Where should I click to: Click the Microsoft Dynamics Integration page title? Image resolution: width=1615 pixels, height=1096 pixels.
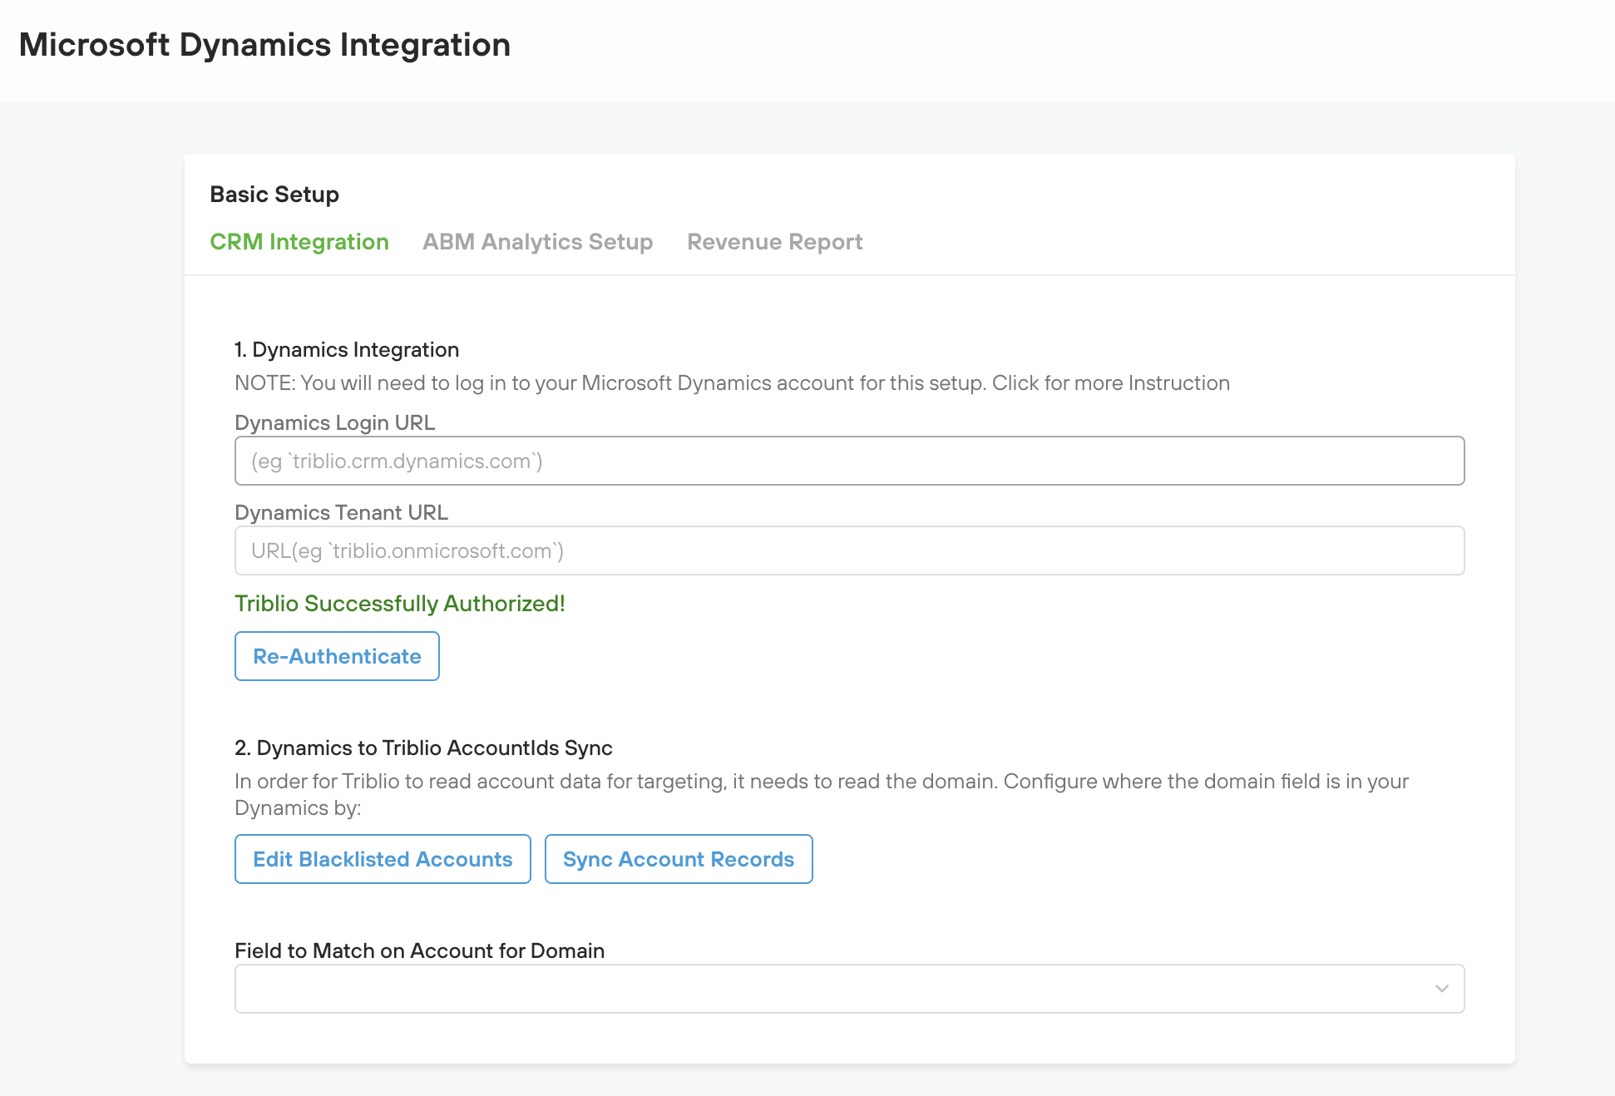(x=264, y=45)
